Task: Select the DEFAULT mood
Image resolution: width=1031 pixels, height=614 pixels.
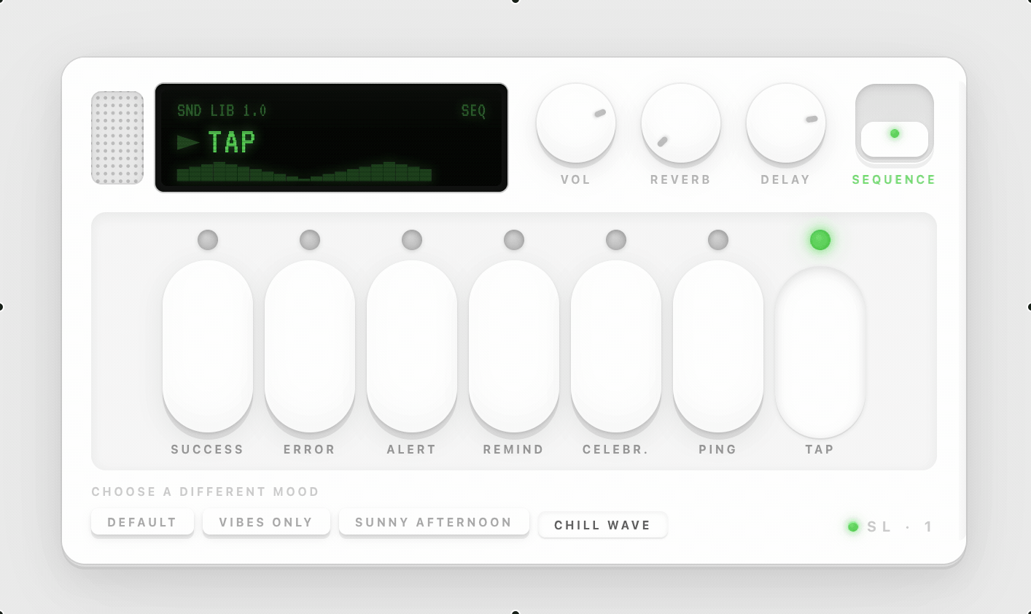Action: pos(142,522)
